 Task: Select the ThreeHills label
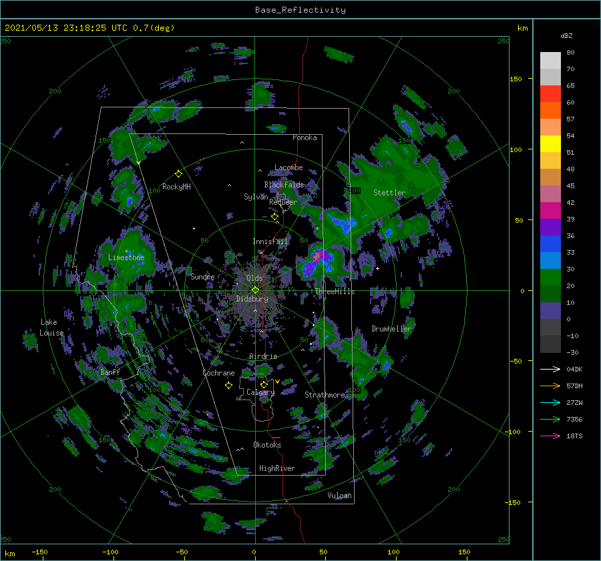[x=335, y=292]
